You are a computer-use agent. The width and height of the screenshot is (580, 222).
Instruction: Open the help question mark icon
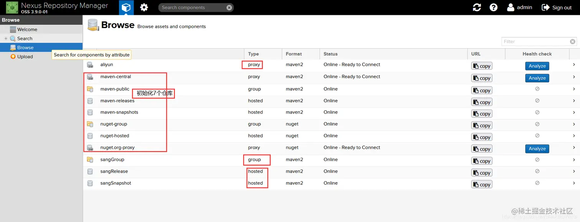coord(494,7)
